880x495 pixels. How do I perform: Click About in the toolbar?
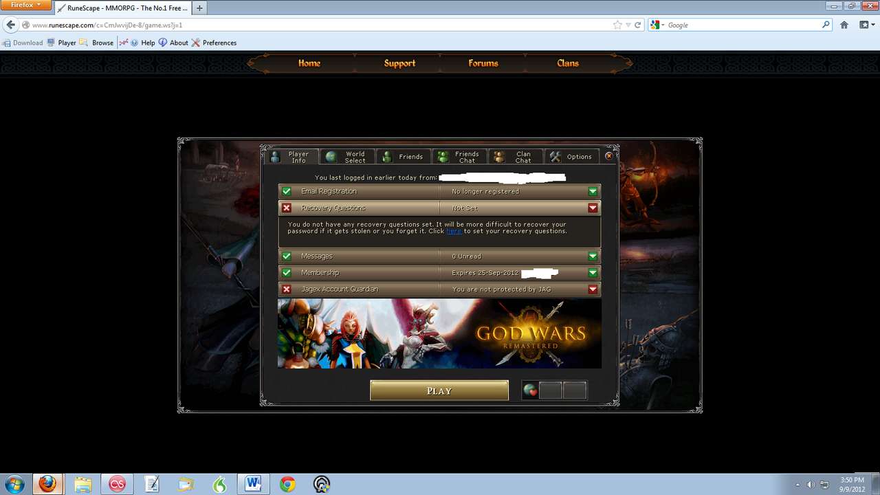(x=173, y=43)
